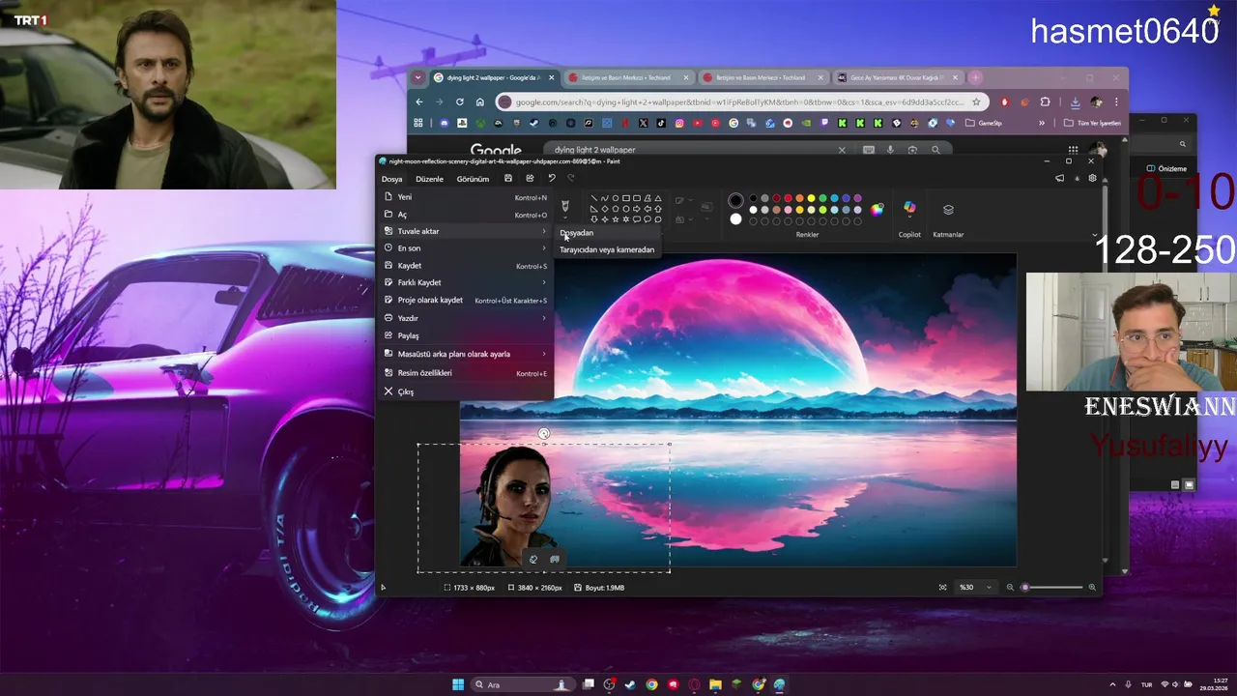The image size is (1237, 696).
Task: Undo the last action in Paint
Action: [x=551, y=179]
